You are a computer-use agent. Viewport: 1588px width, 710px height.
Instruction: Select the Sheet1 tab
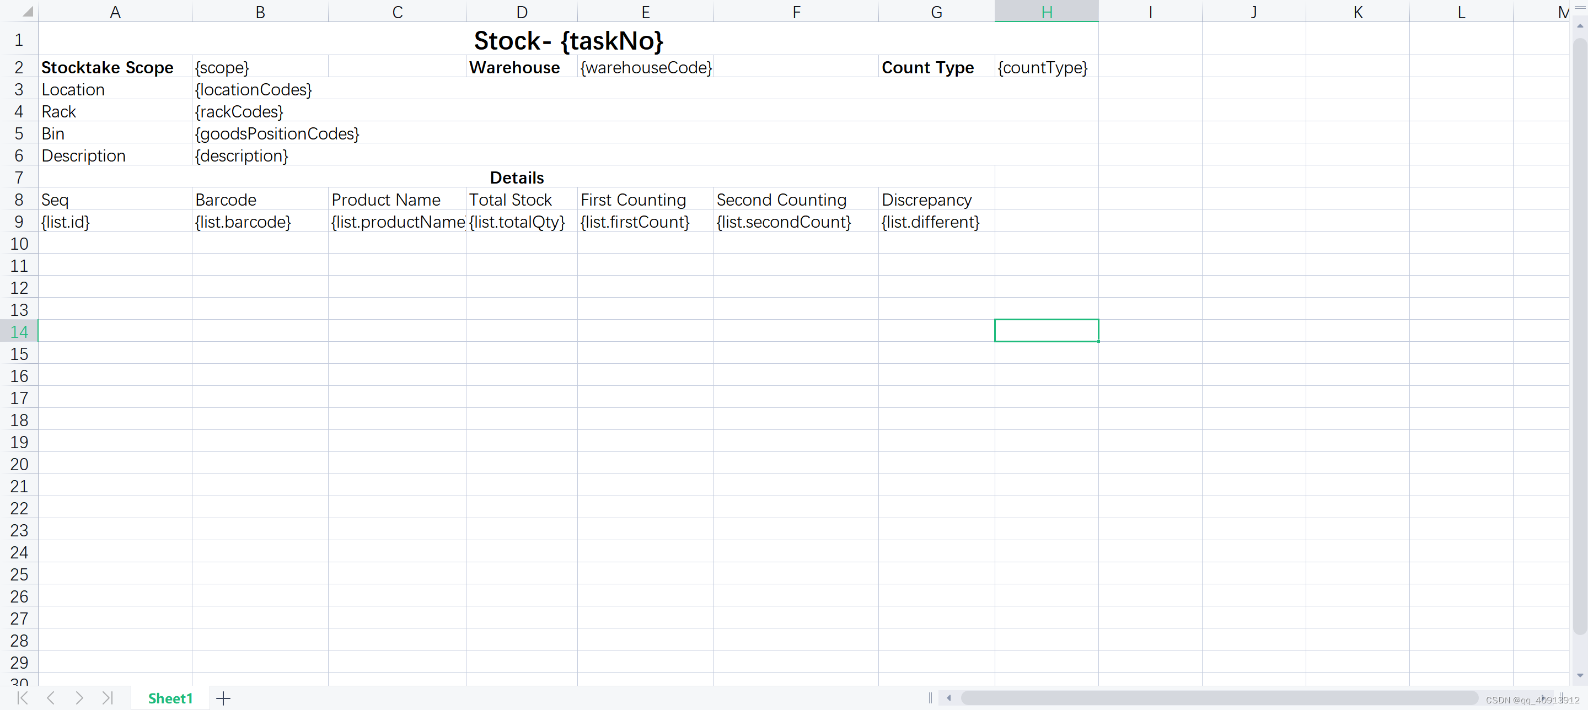click(x=170, y=698)
